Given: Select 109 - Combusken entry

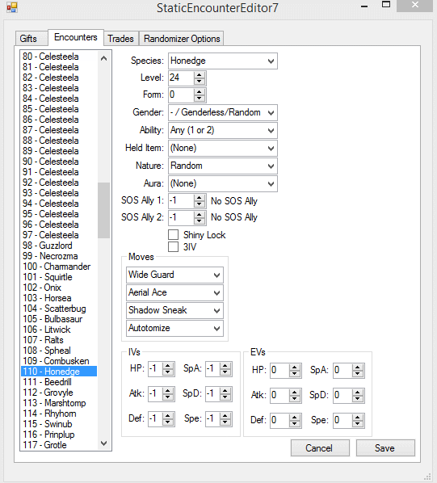Looking at the screenshot, I should click(x=59, y=361).
